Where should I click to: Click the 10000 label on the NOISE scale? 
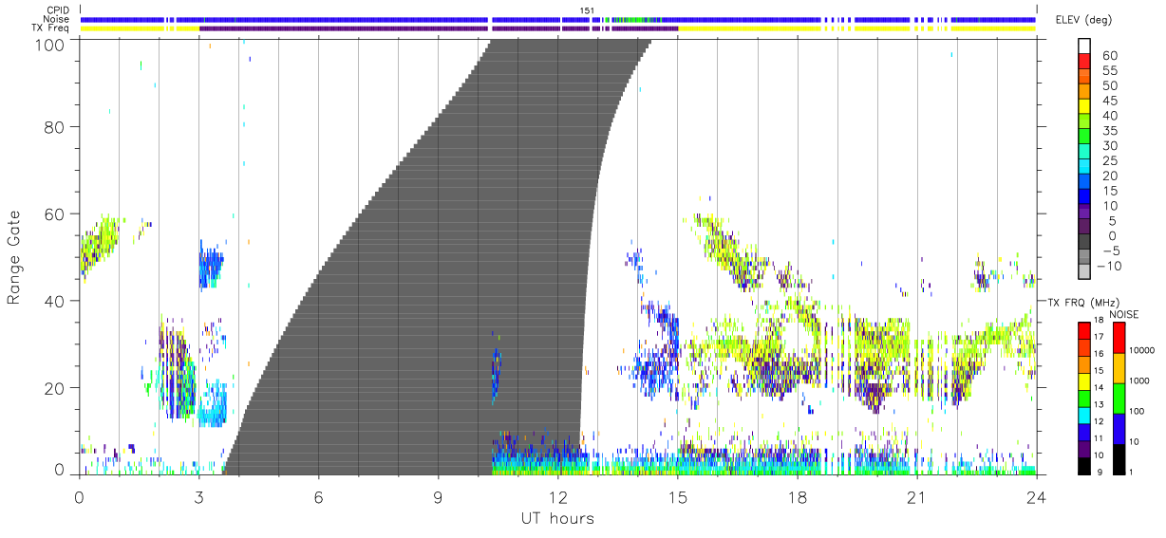pos(1142,351)
